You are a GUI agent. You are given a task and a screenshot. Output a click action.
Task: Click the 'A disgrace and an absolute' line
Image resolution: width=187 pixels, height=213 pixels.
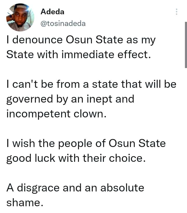coord(75,188)
